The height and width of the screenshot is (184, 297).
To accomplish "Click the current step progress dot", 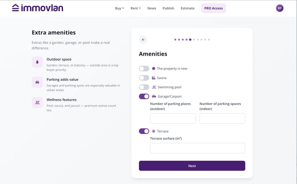I will click(x=190, y=40).
